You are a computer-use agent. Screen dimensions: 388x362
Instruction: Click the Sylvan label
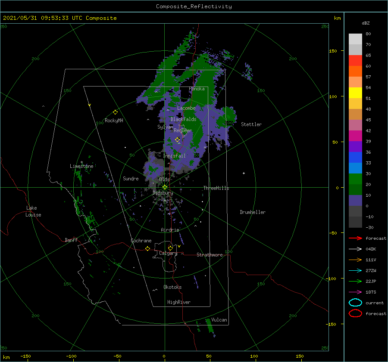[165, 127]
